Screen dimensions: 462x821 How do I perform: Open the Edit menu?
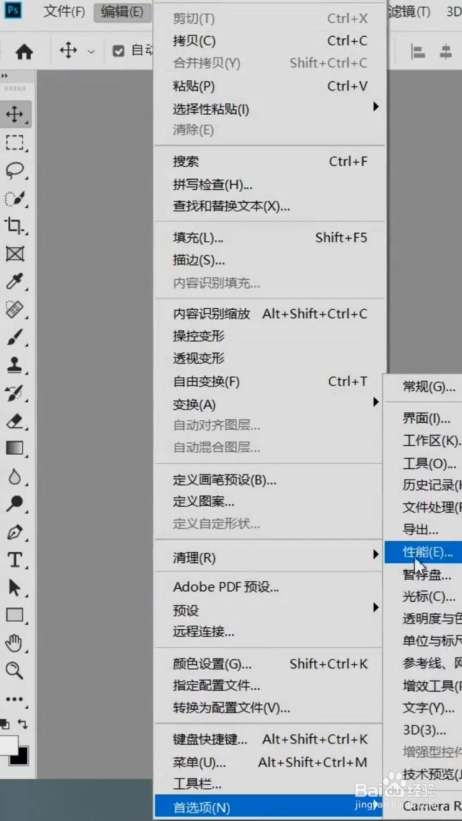[122, 12]
